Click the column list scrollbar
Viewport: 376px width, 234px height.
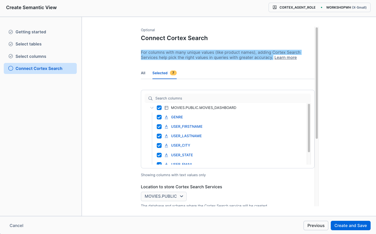(x=309, y=128)
